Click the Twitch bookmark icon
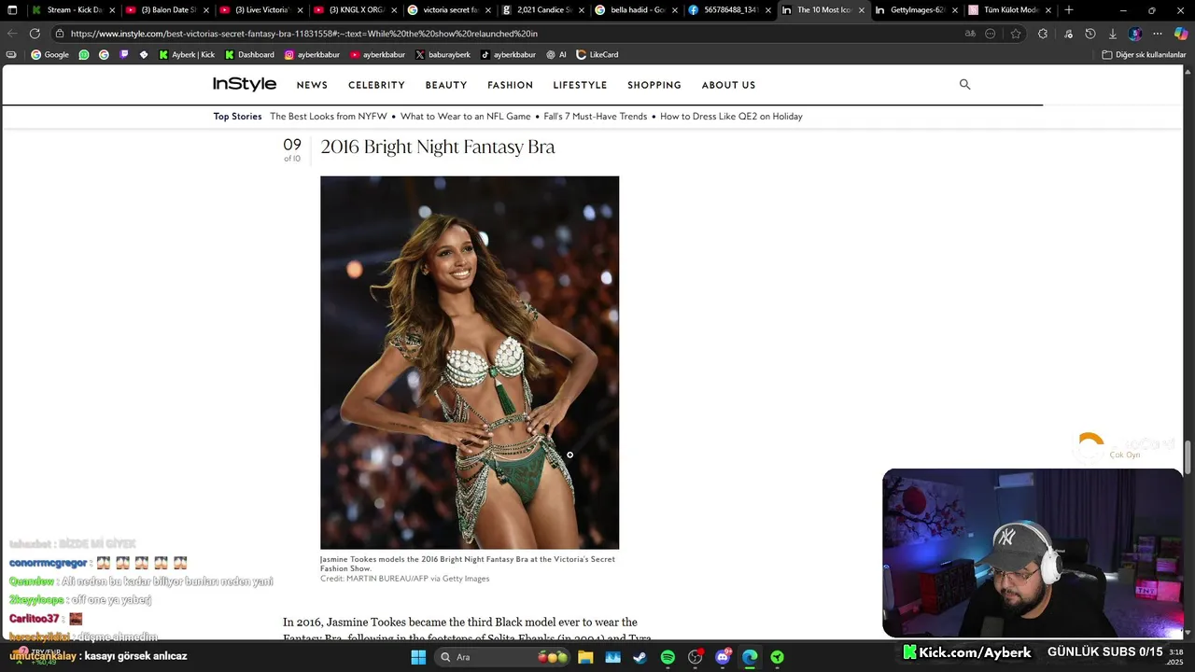Viewport: 1195px width, 672px height. pyautogui.click(x=124, y=55)
